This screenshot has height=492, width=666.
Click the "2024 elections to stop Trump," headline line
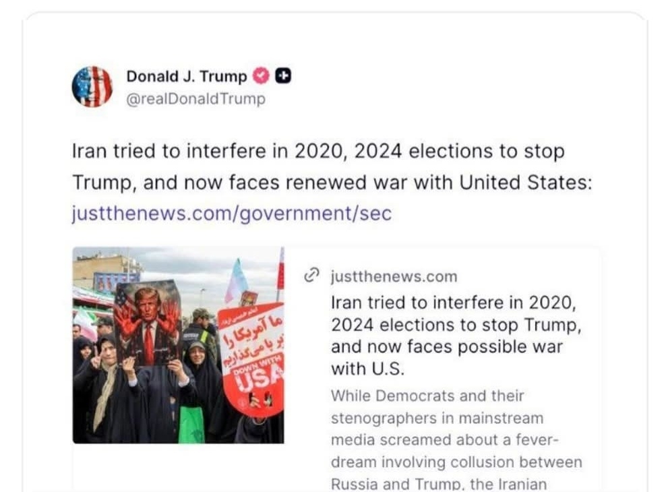pos(456,325)
